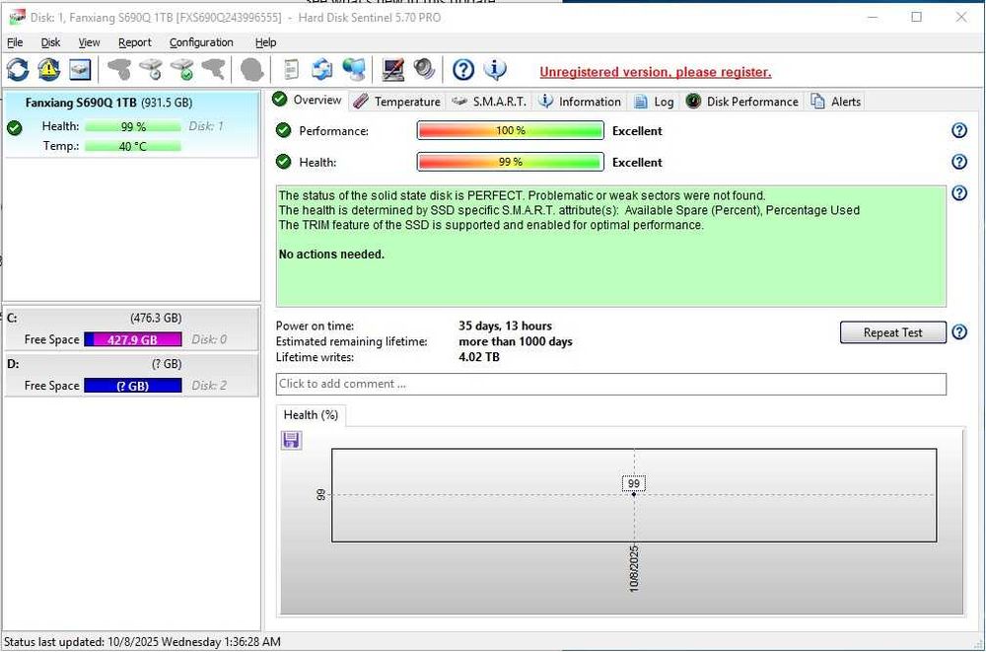Click help icon beside Performance bar
The height and width of the screenshot is (652, 986).
(959, 130)
